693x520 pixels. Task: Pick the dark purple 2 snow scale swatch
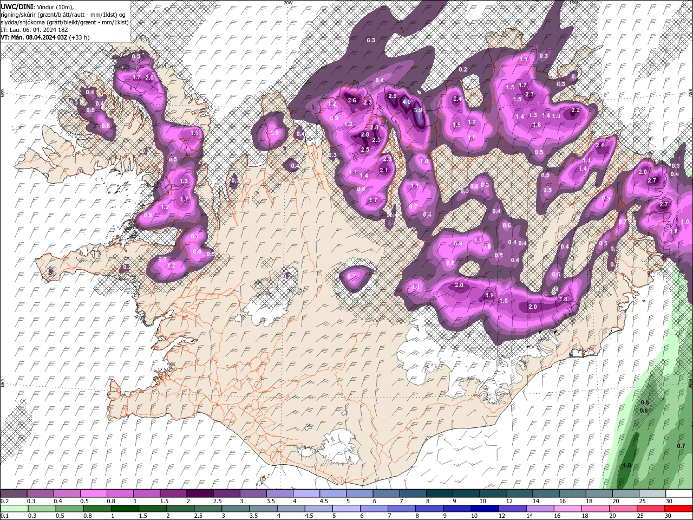[x=199, y=493]
